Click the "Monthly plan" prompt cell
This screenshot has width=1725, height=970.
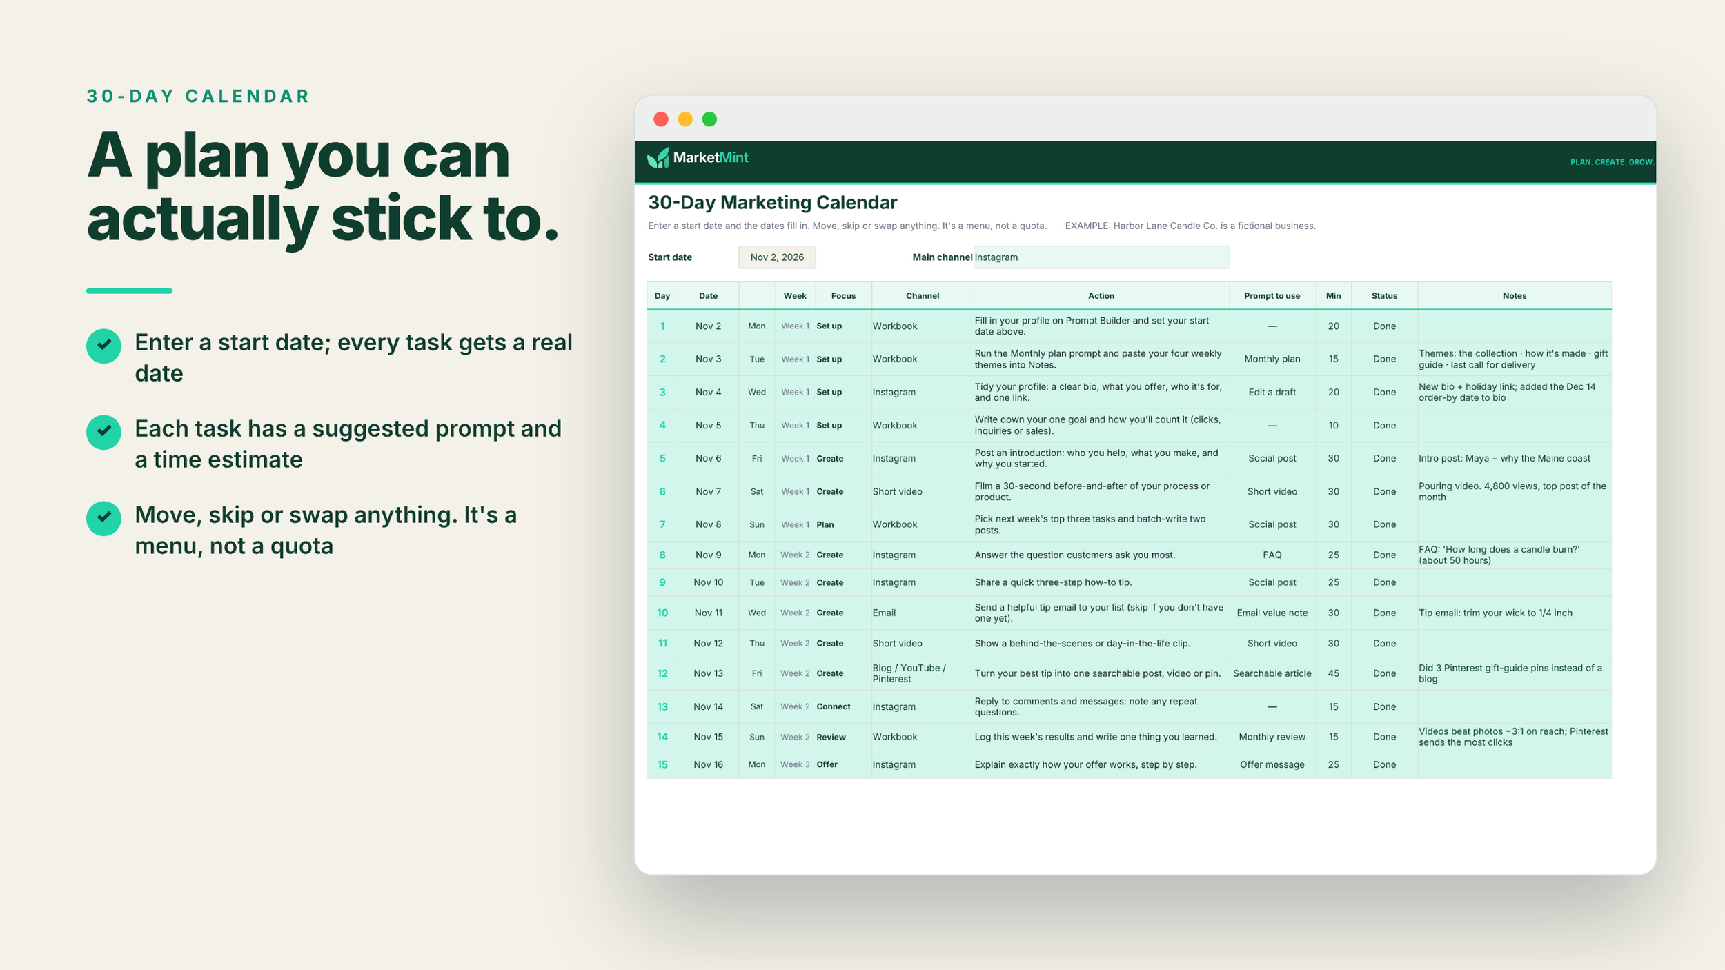click(x=1272, y=359)
